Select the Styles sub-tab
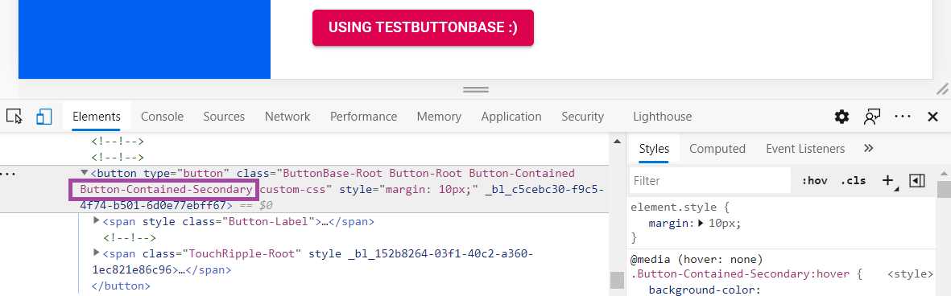Image resolution: width=951 pixels, height=296 pixels. coord(654,148)
